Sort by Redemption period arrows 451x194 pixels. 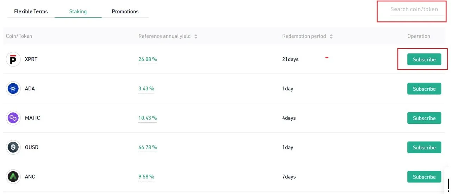pos(331,36)
